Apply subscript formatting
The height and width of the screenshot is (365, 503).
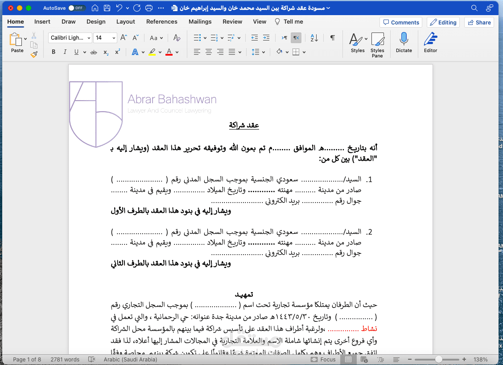coord(106,52)
